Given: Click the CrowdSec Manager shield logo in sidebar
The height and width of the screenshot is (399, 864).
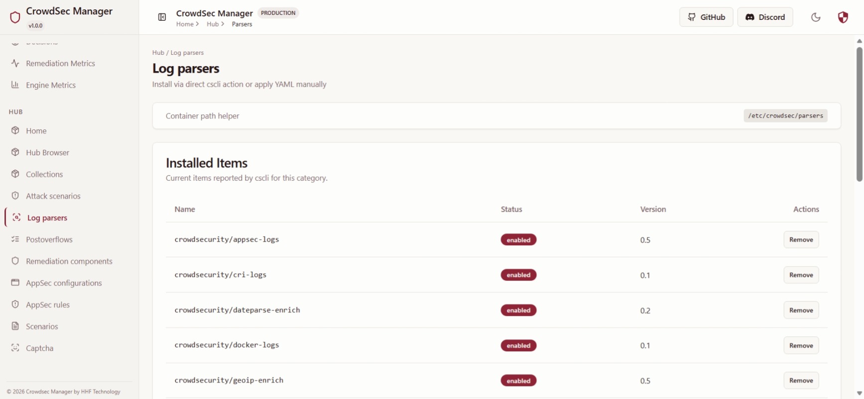Looking at the screenshot, I should pos(15,17).
